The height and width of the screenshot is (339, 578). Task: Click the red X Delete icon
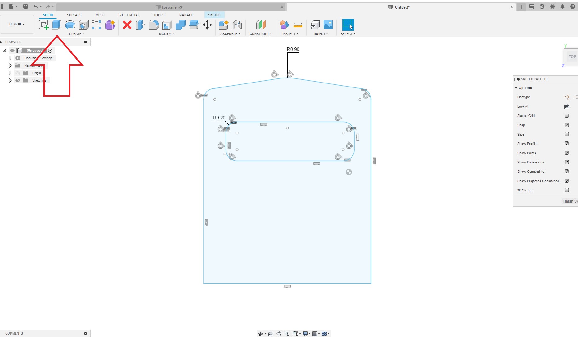click(x=127, y=25)
